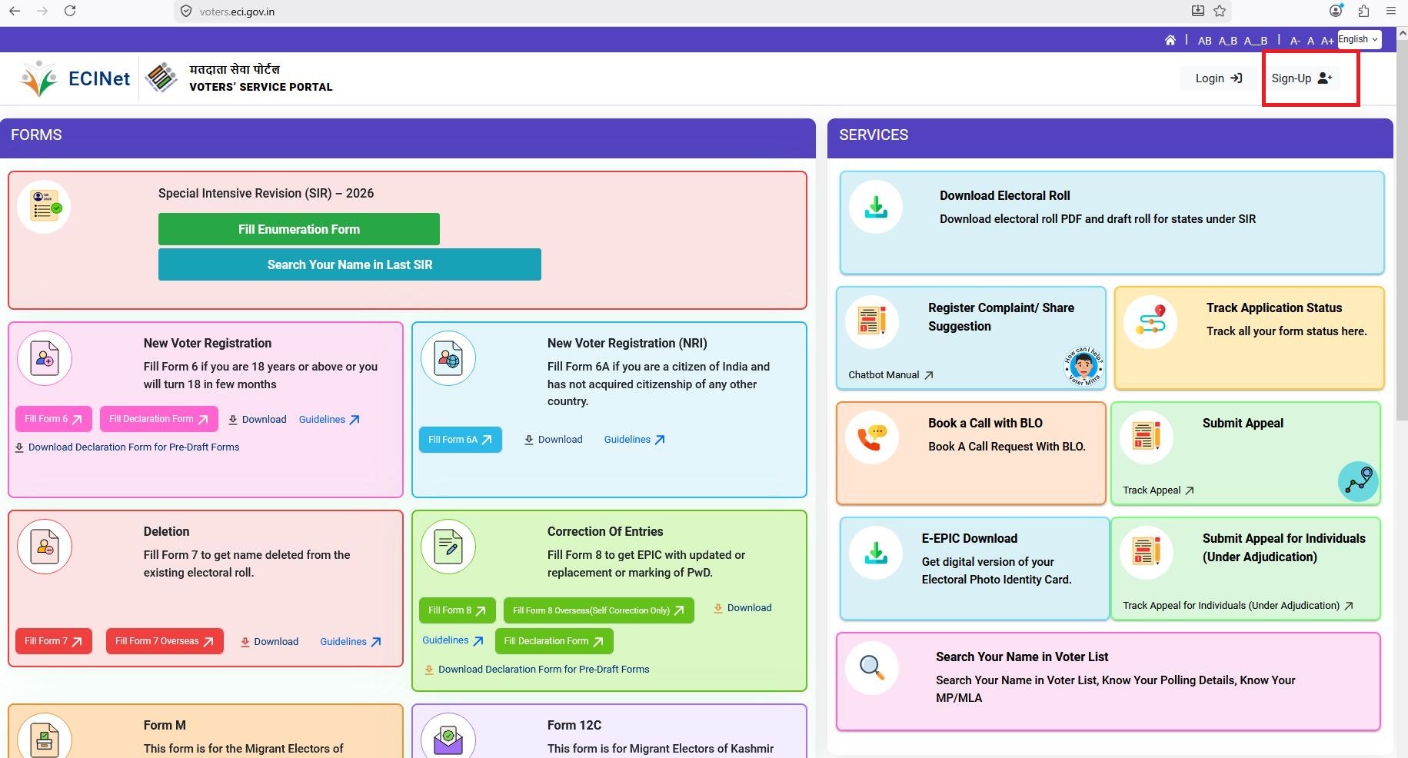Click the Deletion card icon
Screen dimensions: 1408x758
[45, 547]
